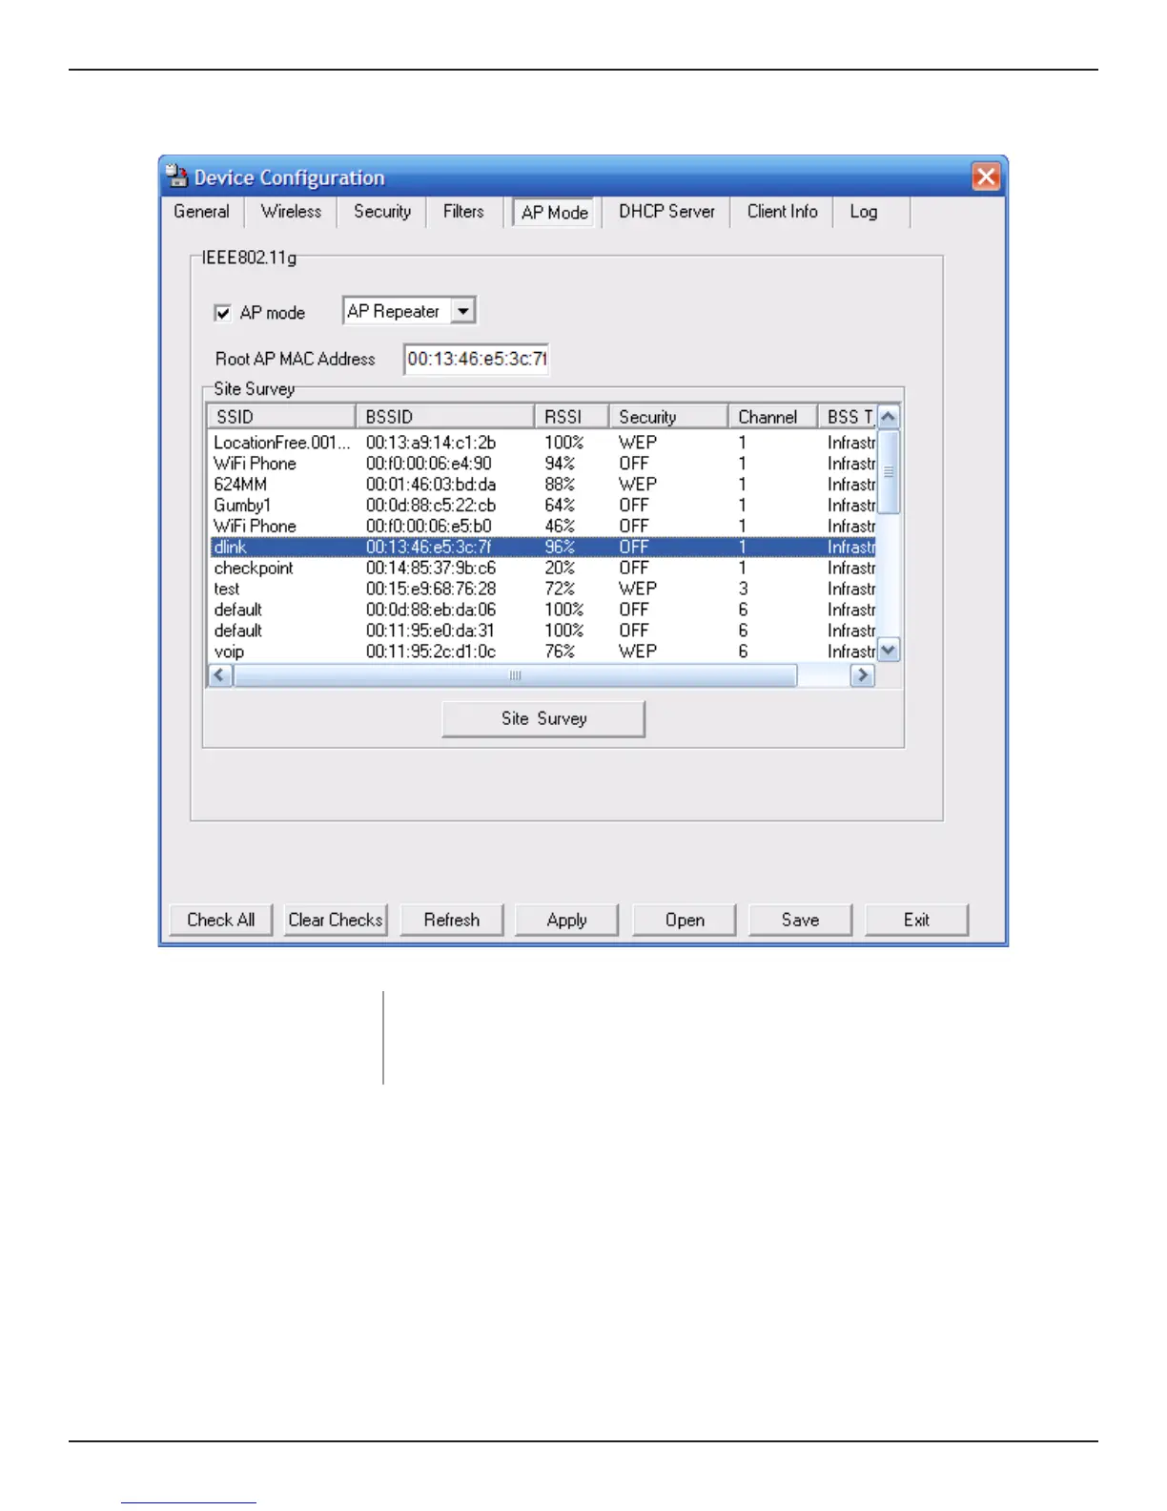Click the vertical scrollbar thumb of site list
This screenshot has width=1167, height=1511.
point(889,472)
